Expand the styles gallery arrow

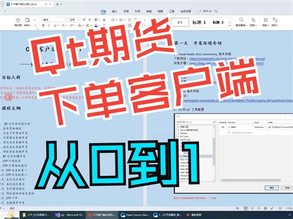tap(229, 25)
